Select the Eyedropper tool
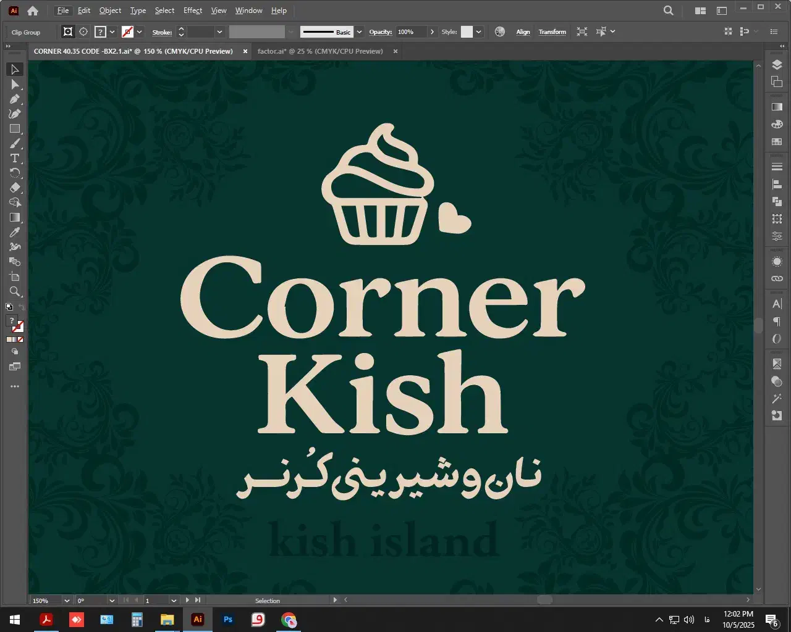The width and height of the screenshot is (791, 632). pos(15,233)
